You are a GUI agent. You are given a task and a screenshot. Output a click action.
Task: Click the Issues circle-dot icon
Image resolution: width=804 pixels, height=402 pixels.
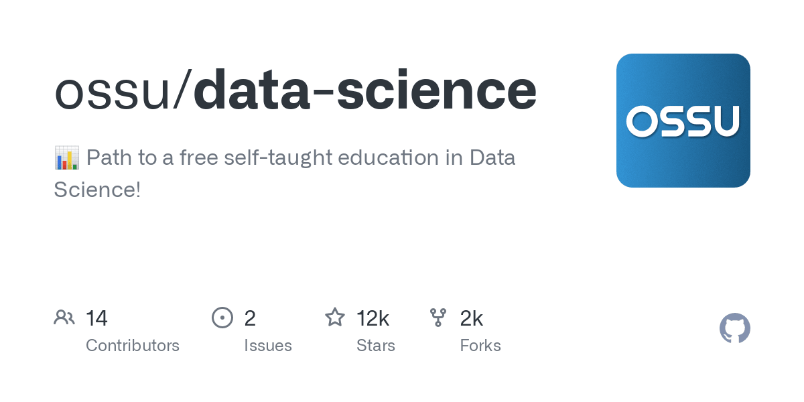[x=222, y=318]
